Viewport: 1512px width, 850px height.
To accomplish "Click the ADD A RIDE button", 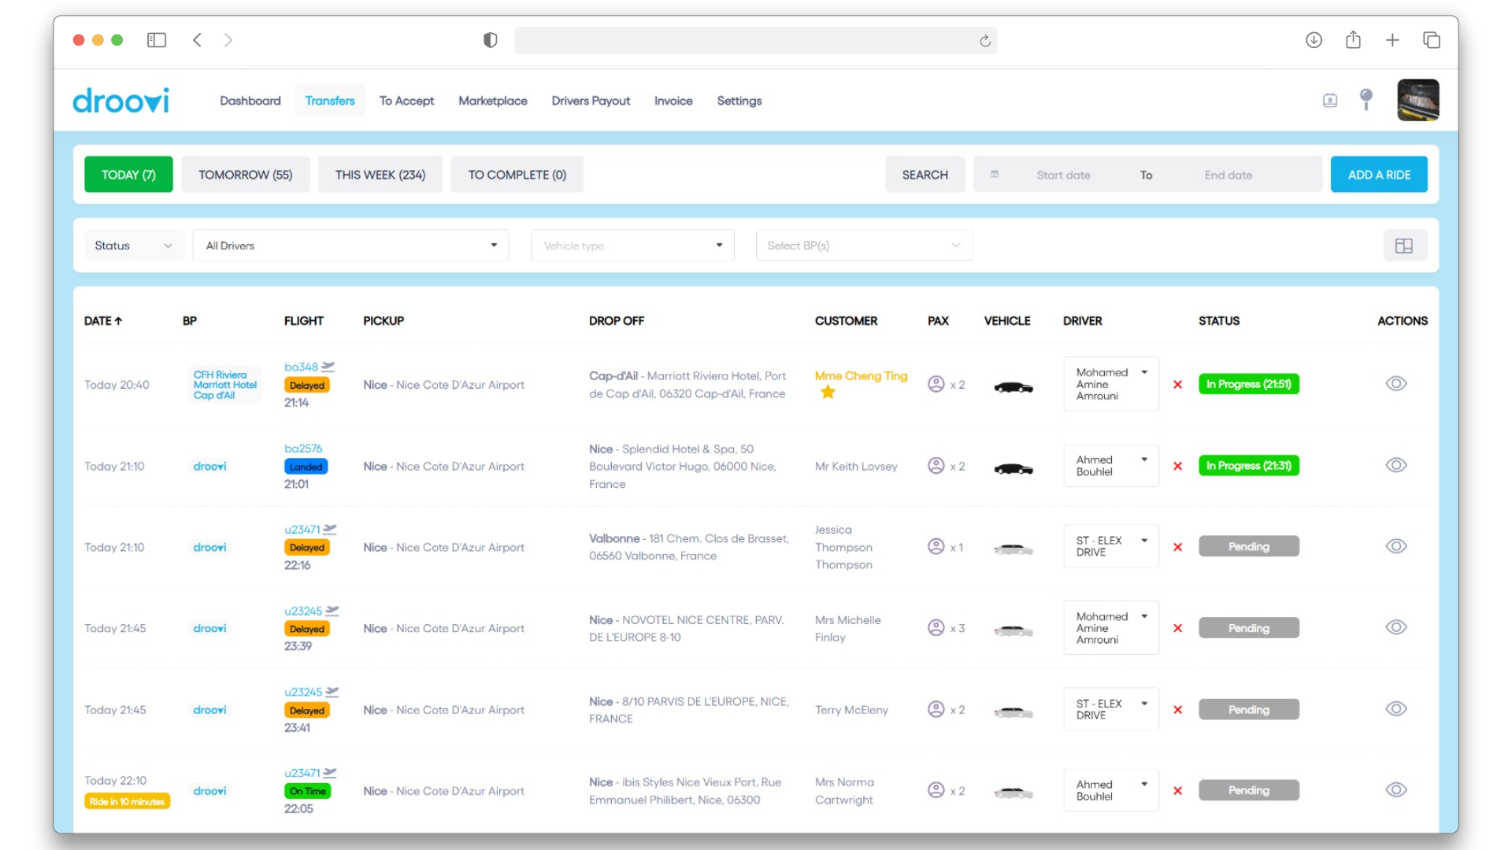I will coord(1378,175).
